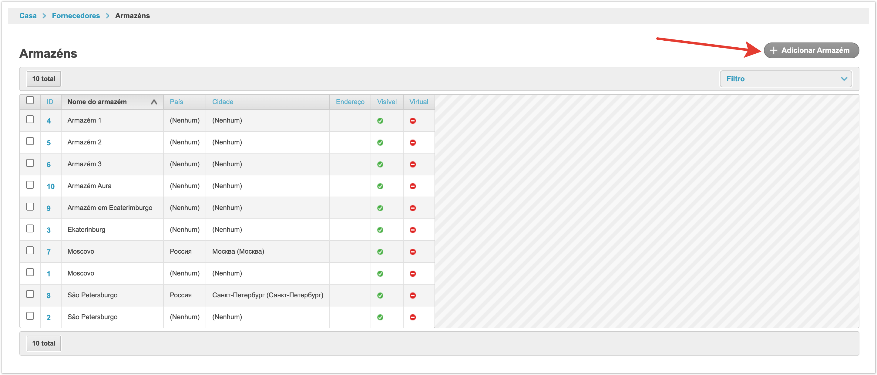
Task: Click the red virtual icon for Armazém 3
Action: (412, 164)
